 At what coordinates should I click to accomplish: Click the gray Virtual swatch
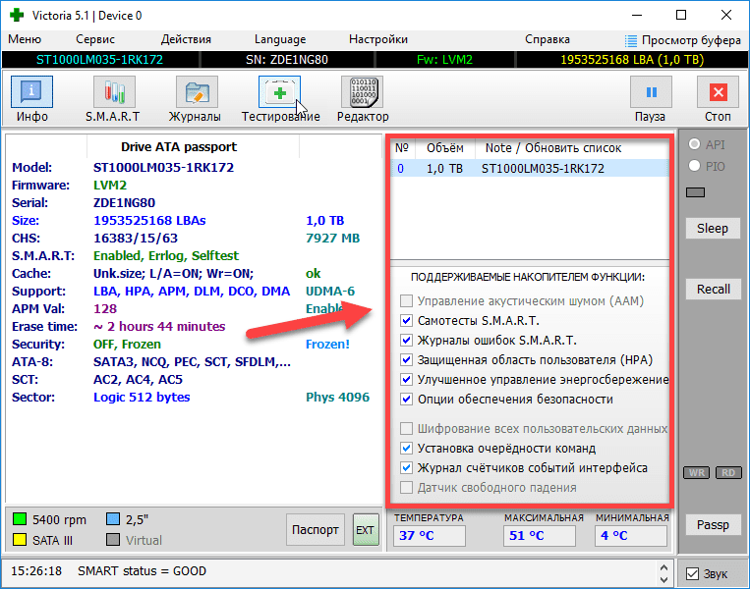pos(113,540)
